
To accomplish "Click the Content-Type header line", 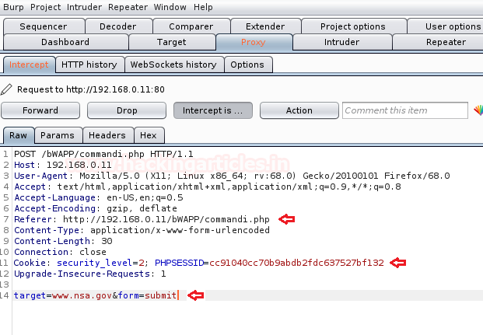I will coord(142,230).
